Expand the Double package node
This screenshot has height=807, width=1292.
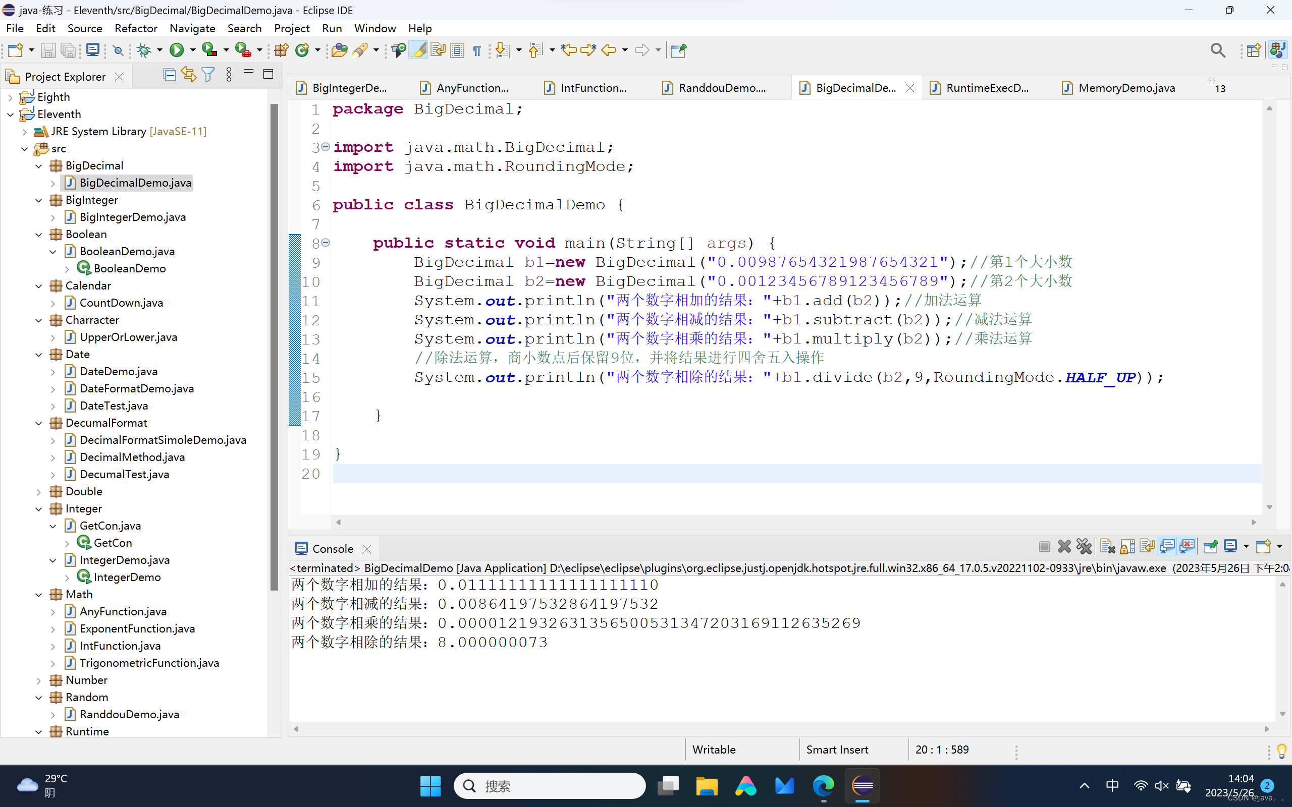tap(38, 492)
